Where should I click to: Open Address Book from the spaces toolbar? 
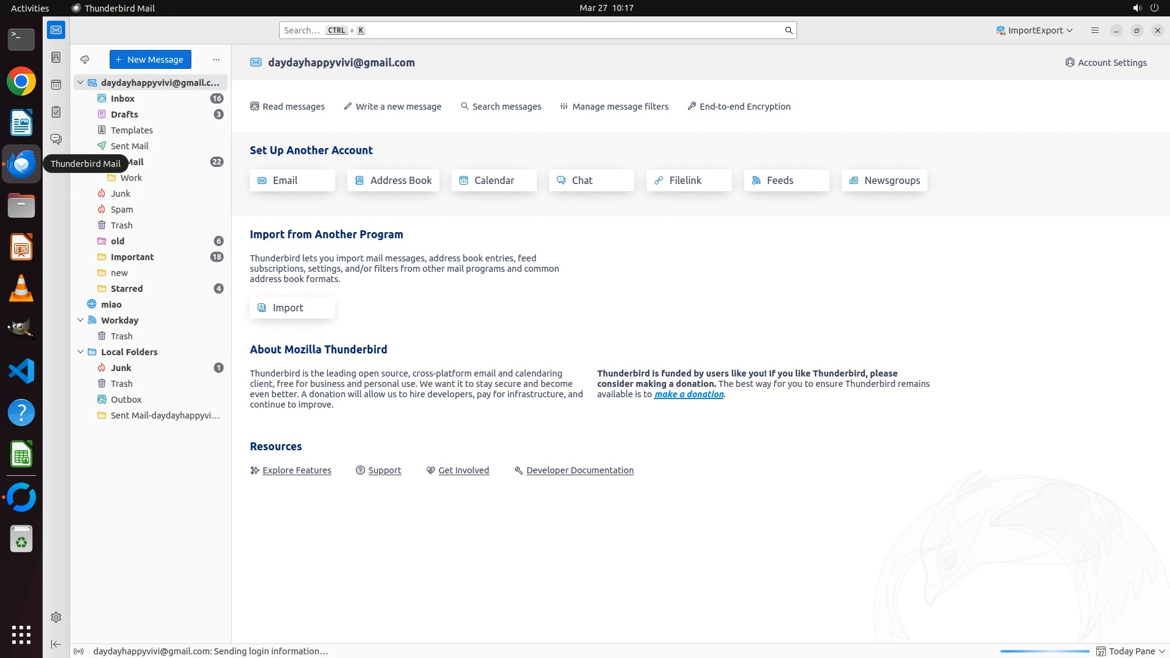coord(56,57)
